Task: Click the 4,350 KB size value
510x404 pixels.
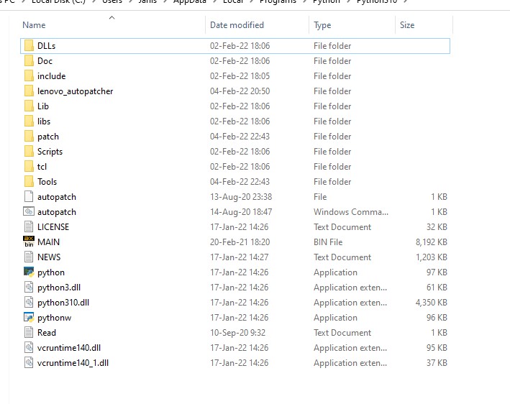Action: tap(432, 302)
